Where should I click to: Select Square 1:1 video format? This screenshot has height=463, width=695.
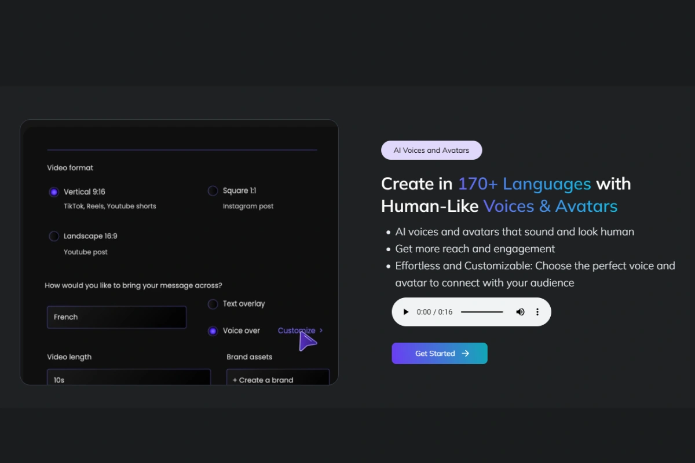(x=213, y=191)
